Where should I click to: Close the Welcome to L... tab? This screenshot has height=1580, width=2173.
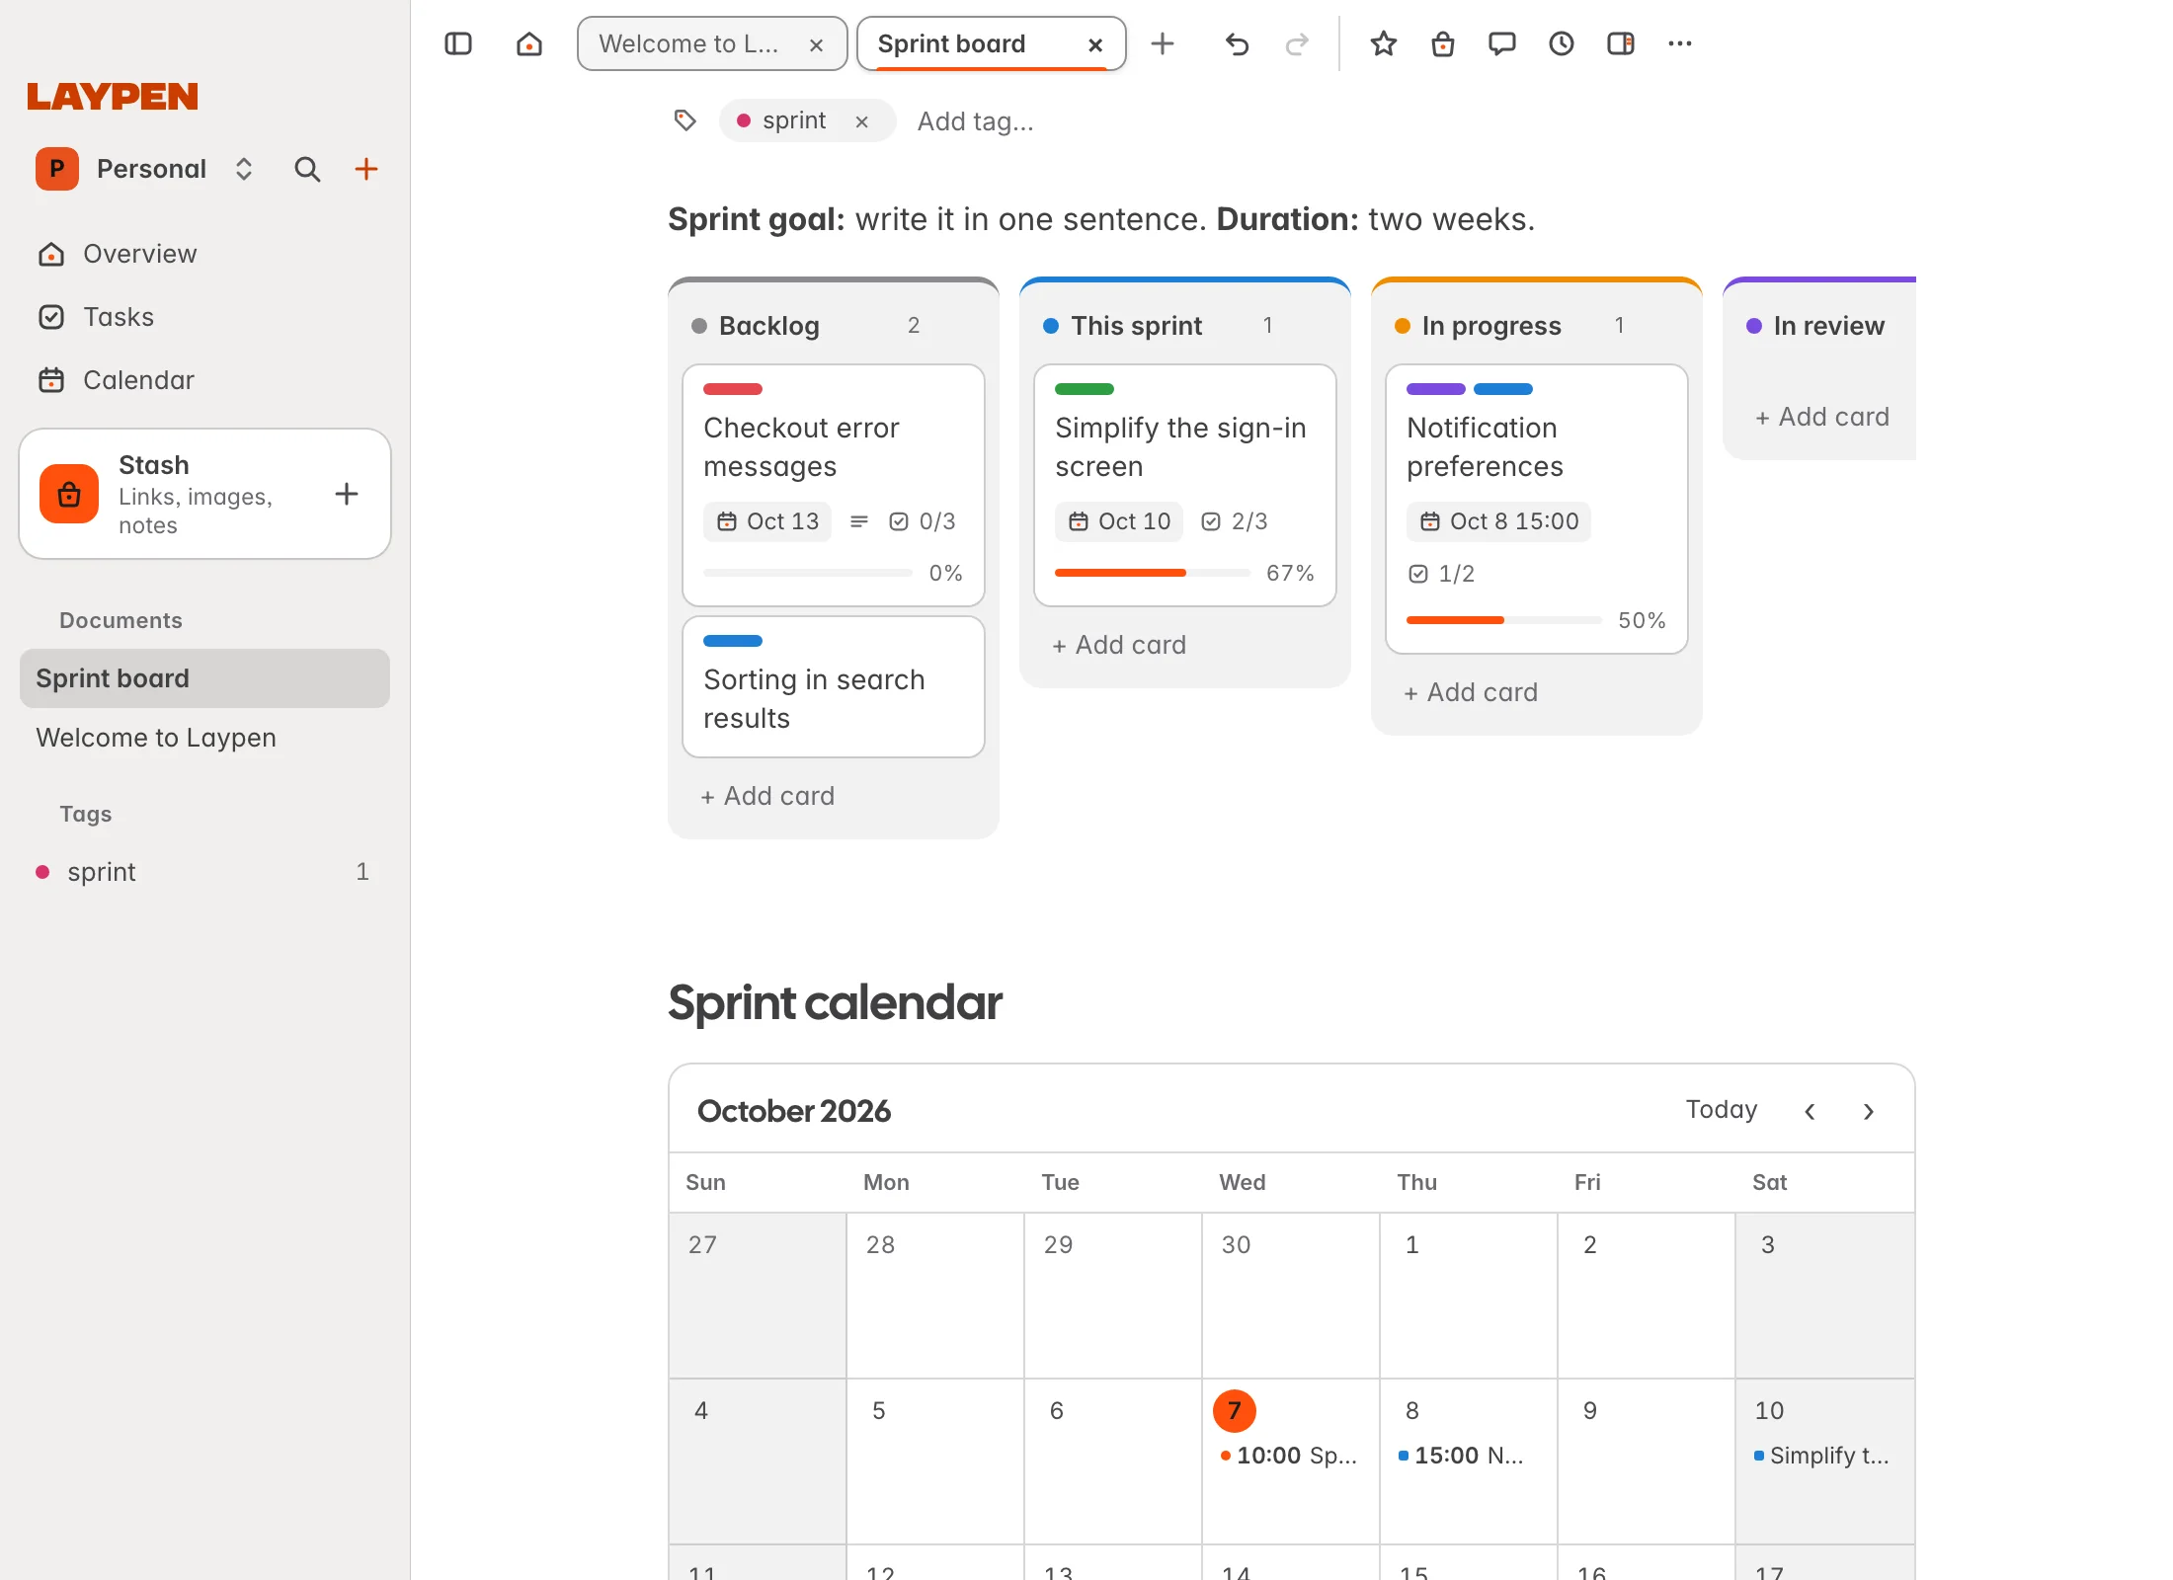pos(817,44)
